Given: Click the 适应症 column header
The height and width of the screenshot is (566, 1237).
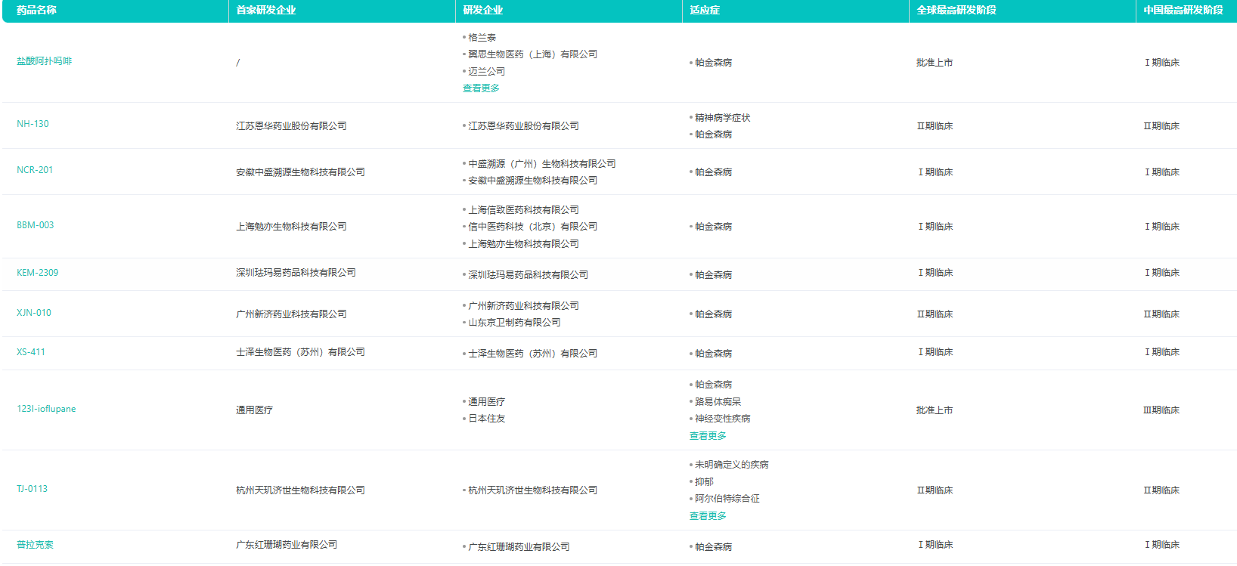Looking at the screenshot, I should tap(705, 11).
